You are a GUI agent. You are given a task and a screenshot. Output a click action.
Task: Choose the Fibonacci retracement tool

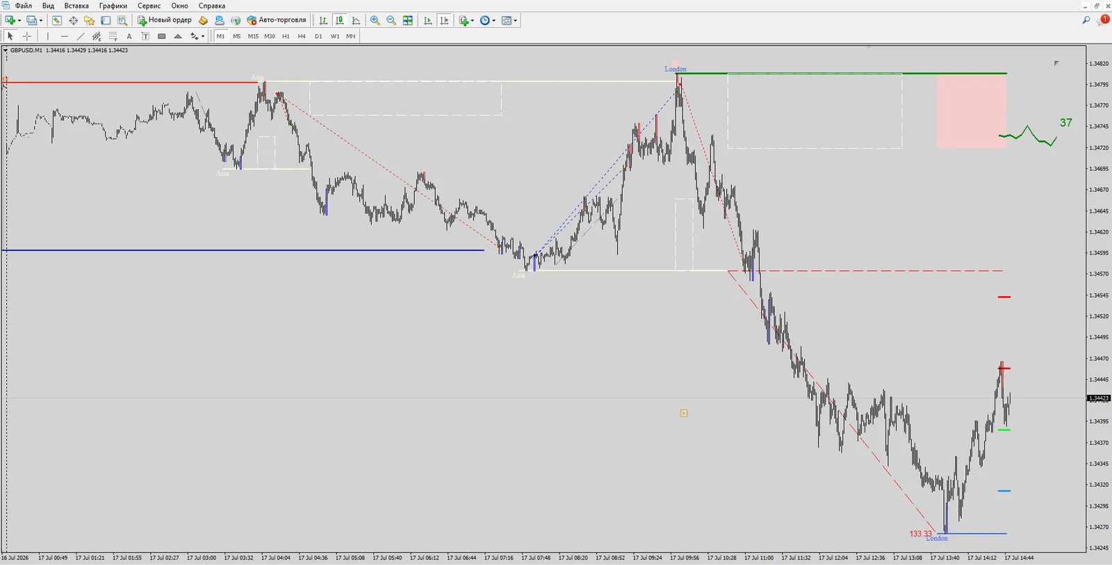click(113, 36)
